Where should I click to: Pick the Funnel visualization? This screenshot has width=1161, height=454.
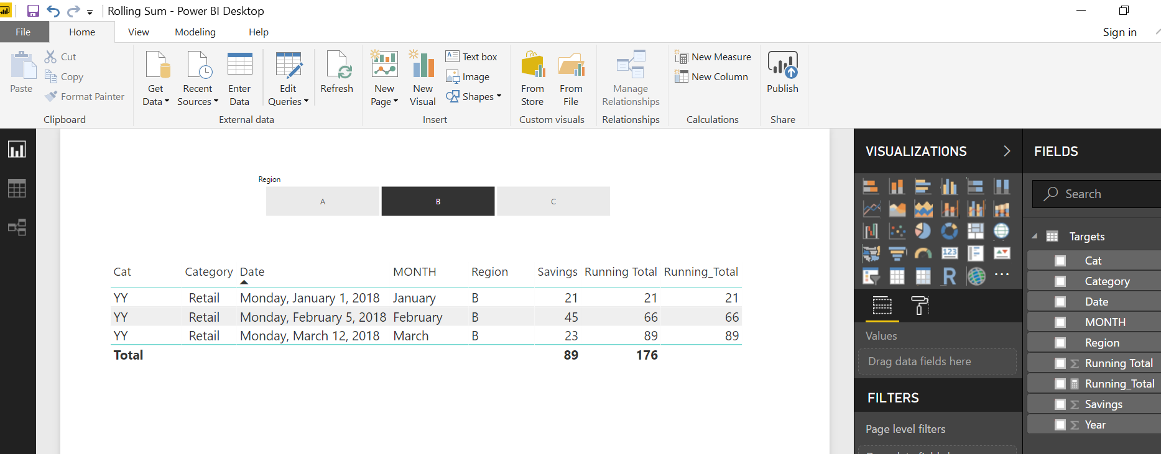(897, 253)
